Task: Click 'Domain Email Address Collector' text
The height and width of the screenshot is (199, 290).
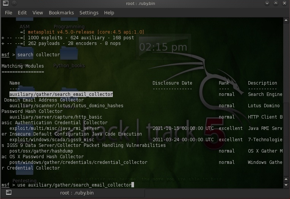Action: pyautogui.click(x=44, y=100)
